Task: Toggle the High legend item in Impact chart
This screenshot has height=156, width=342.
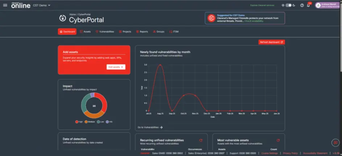Action: coord(79,122)
